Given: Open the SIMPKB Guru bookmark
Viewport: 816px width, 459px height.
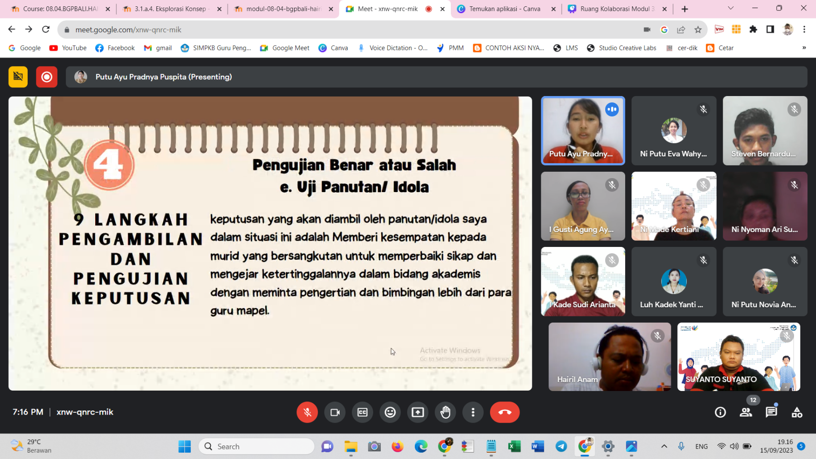Looking at the screenshot, I should pyautogui.click(x=216, y=48).
